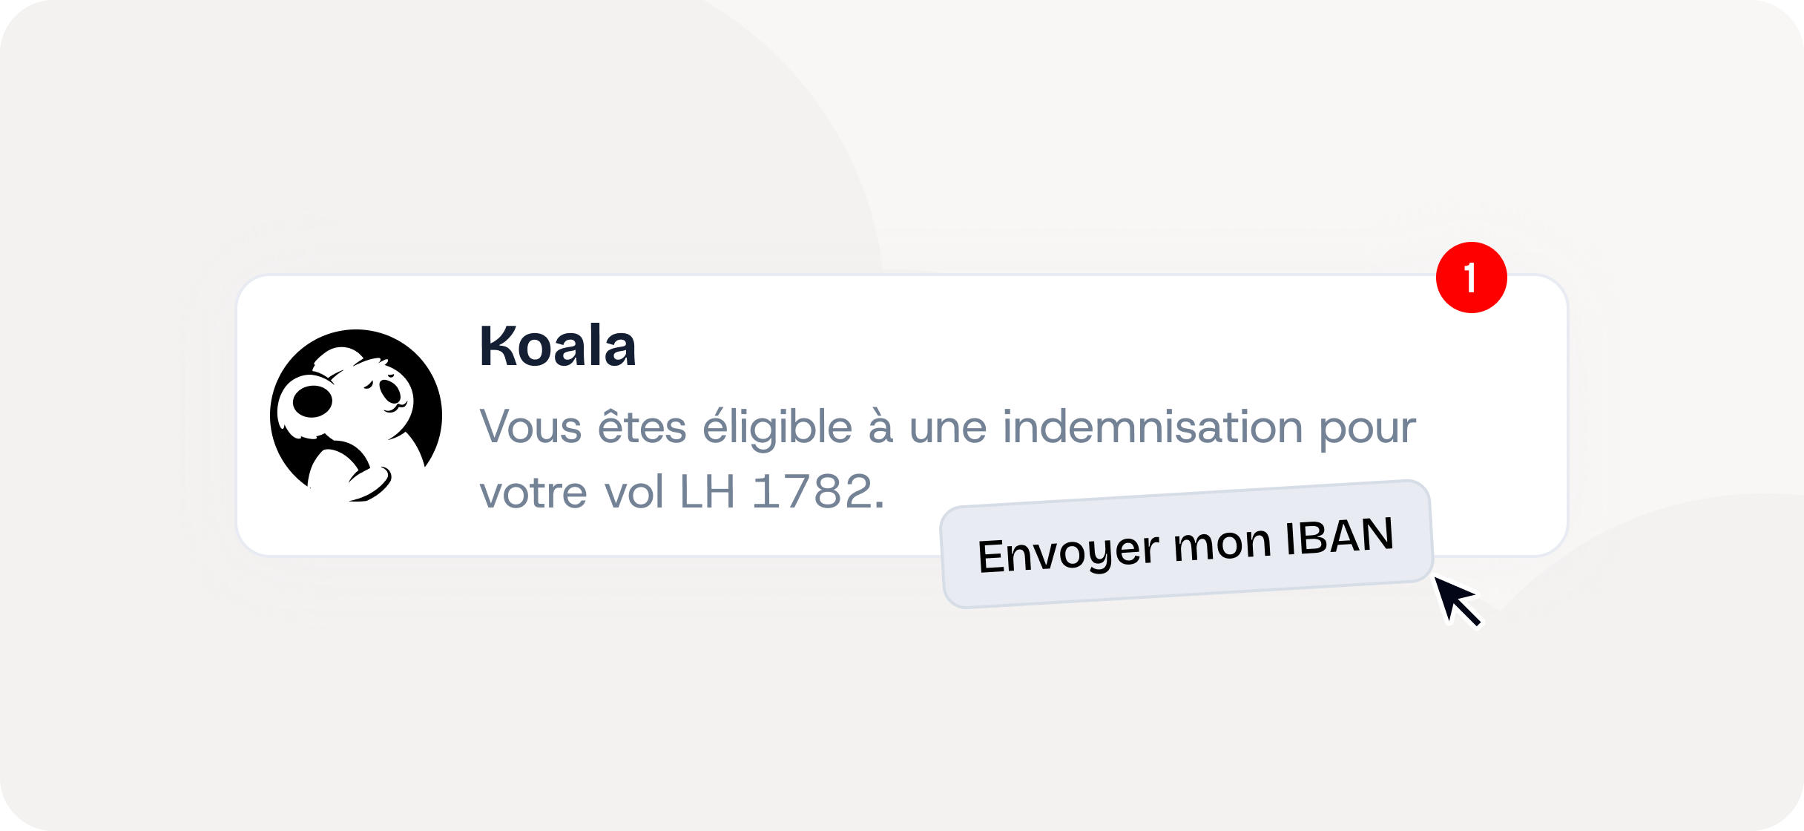This screenshot has height=831, width=1804.
Task: Click the number 1 on badge
Action: 1471,278
